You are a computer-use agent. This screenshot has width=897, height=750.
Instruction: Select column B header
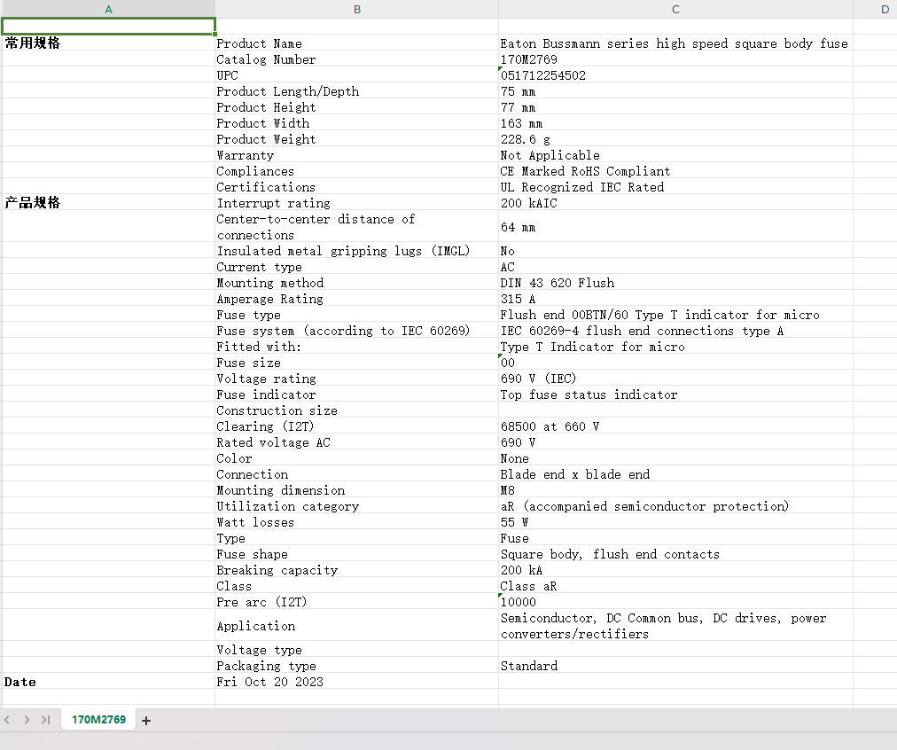[x=357, y=9]
